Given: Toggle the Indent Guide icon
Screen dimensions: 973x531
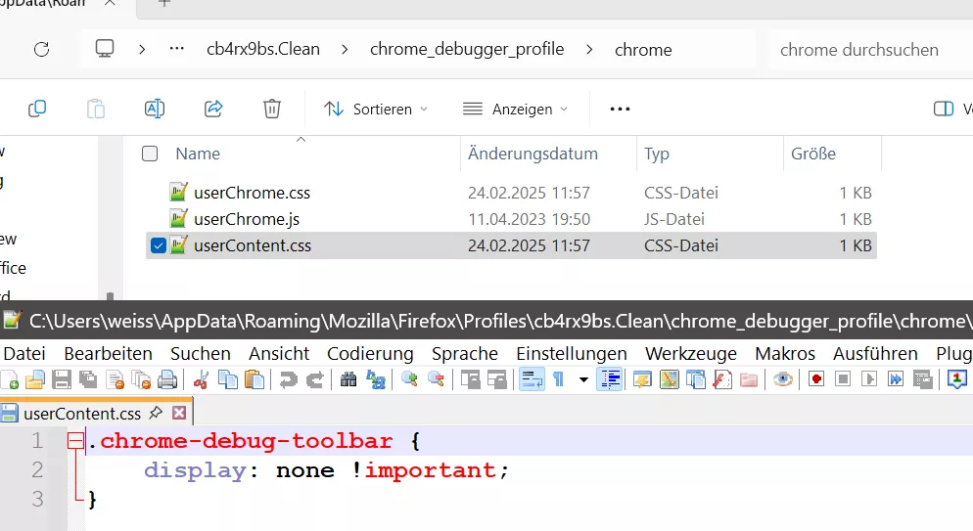Looking at the screenshot, I should (x=610, y=379).
